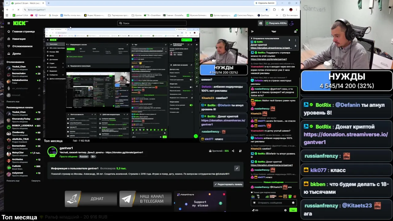Click the 18+ tag
Viewport: 393px width, 221px height.
[x=93, y=157]
